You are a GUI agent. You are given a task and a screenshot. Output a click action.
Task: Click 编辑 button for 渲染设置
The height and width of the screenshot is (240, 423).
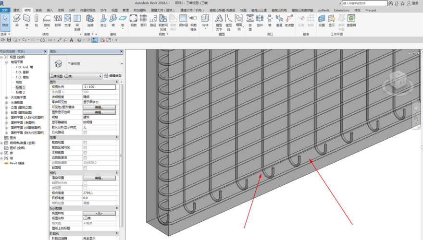point(99,178)
